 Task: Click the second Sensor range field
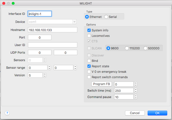[x=63, y=68]
